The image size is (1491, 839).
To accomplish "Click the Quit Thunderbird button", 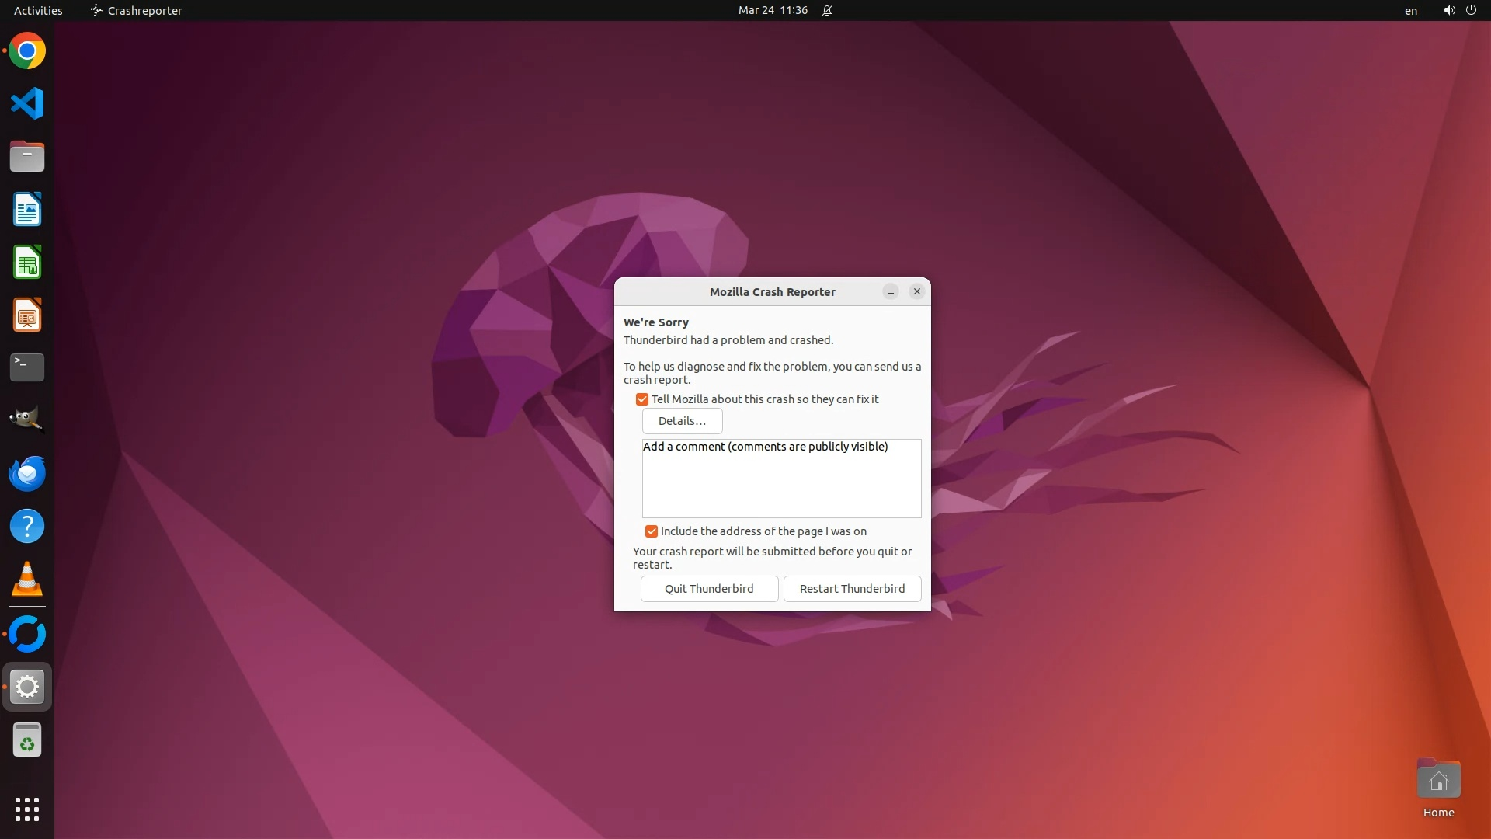I will tap(709, 589).
